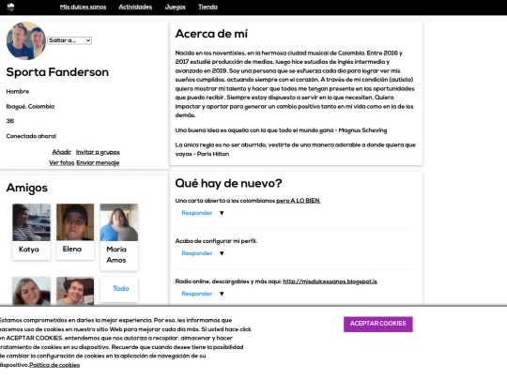
Task: Expand arrow below the Radio online post
Action: 222,294
